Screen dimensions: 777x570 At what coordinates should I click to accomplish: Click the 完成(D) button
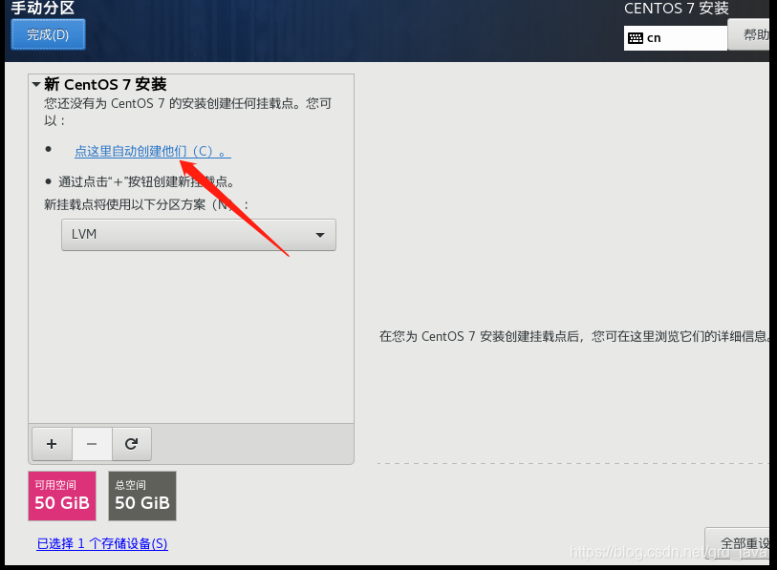click(x=48, y=34)
